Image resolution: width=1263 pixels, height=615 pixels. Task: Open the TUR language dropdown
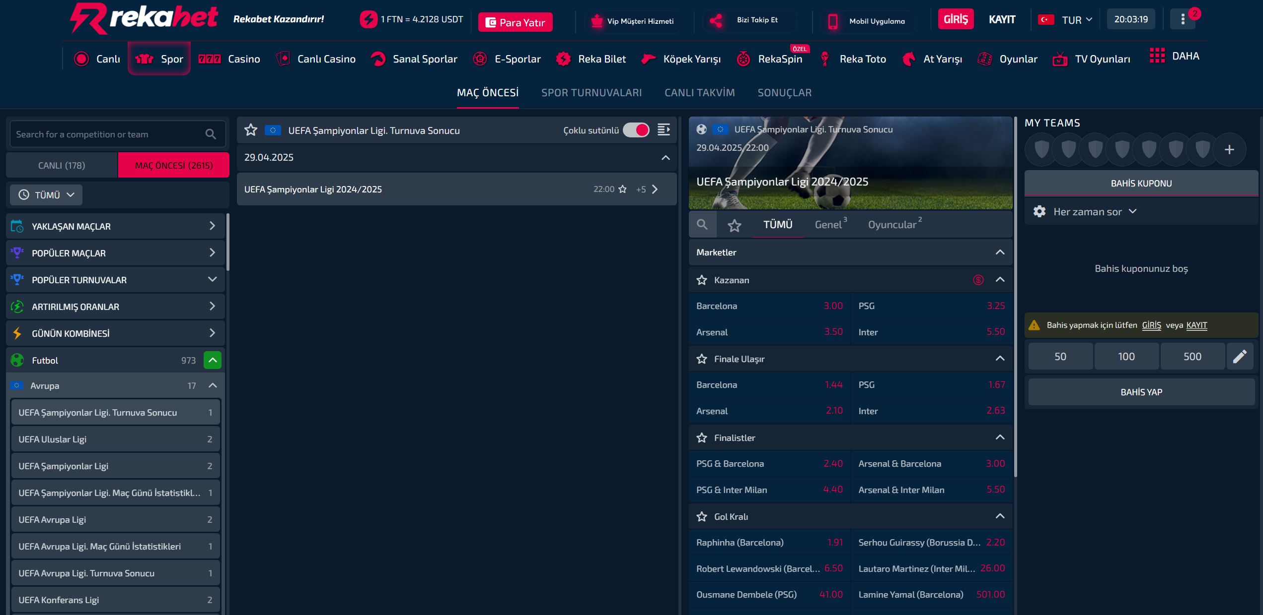[1077, 20]
